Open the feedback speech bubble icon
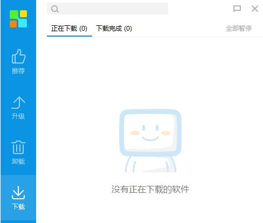Viewport: 263px width, 223px height. (237, 9)
